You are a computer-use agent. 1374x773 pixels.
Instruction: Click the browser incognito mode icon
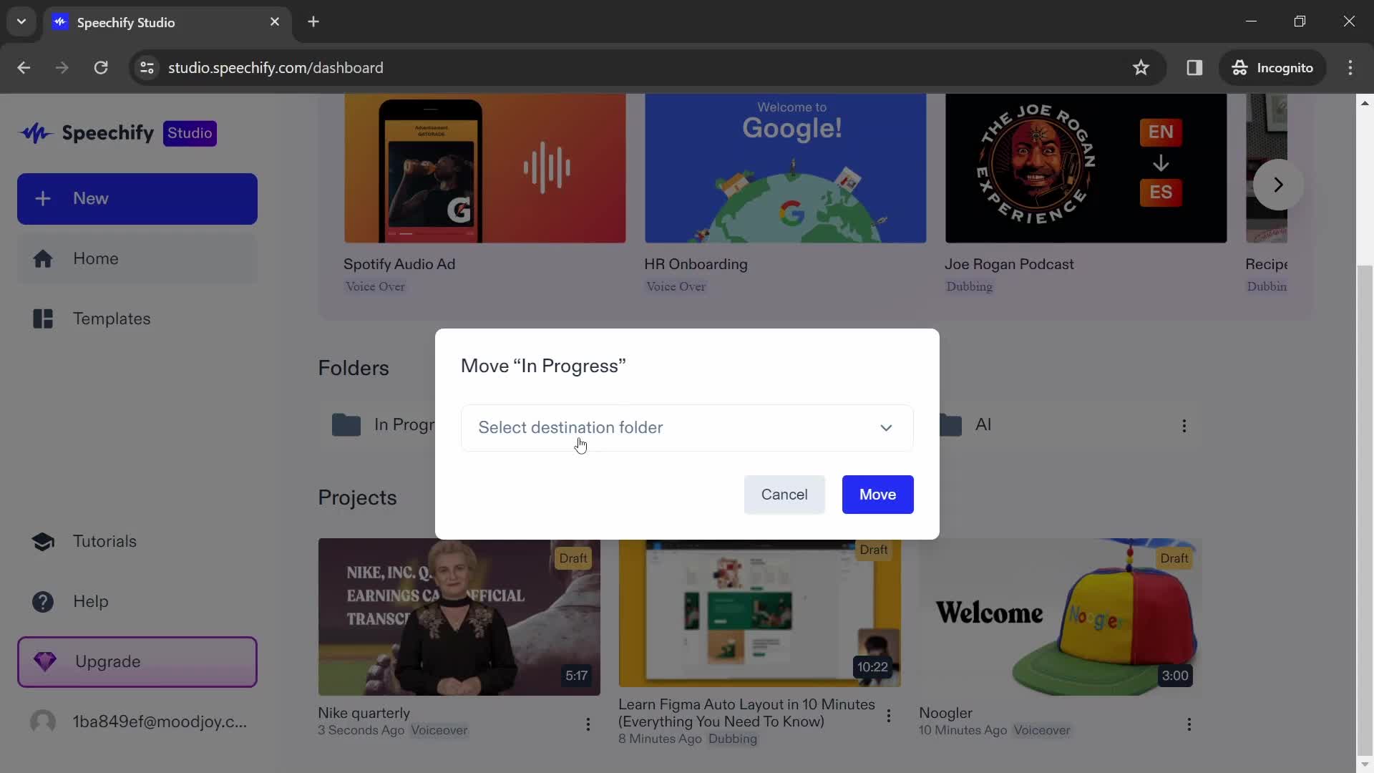(x=1239, y=67)
